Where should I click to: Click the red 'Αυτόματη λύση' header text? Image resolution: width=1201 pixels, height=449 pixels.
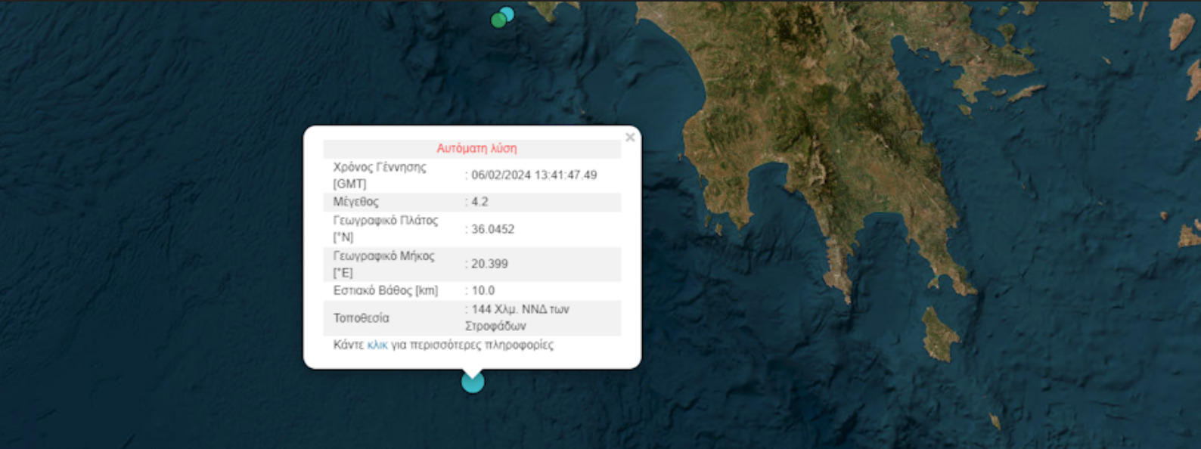476,148
